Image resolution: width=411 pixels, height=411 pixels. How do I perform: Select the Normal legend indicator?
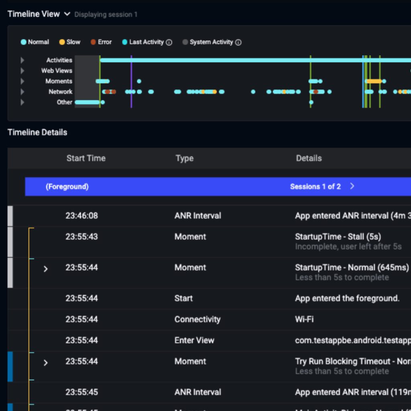pyautogui.click(x=23, y=42)
